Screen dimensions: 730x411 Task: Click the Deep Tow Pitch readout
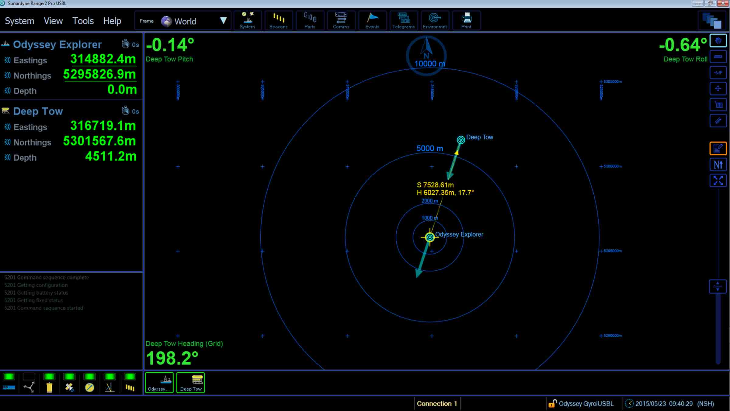point(170,49)
